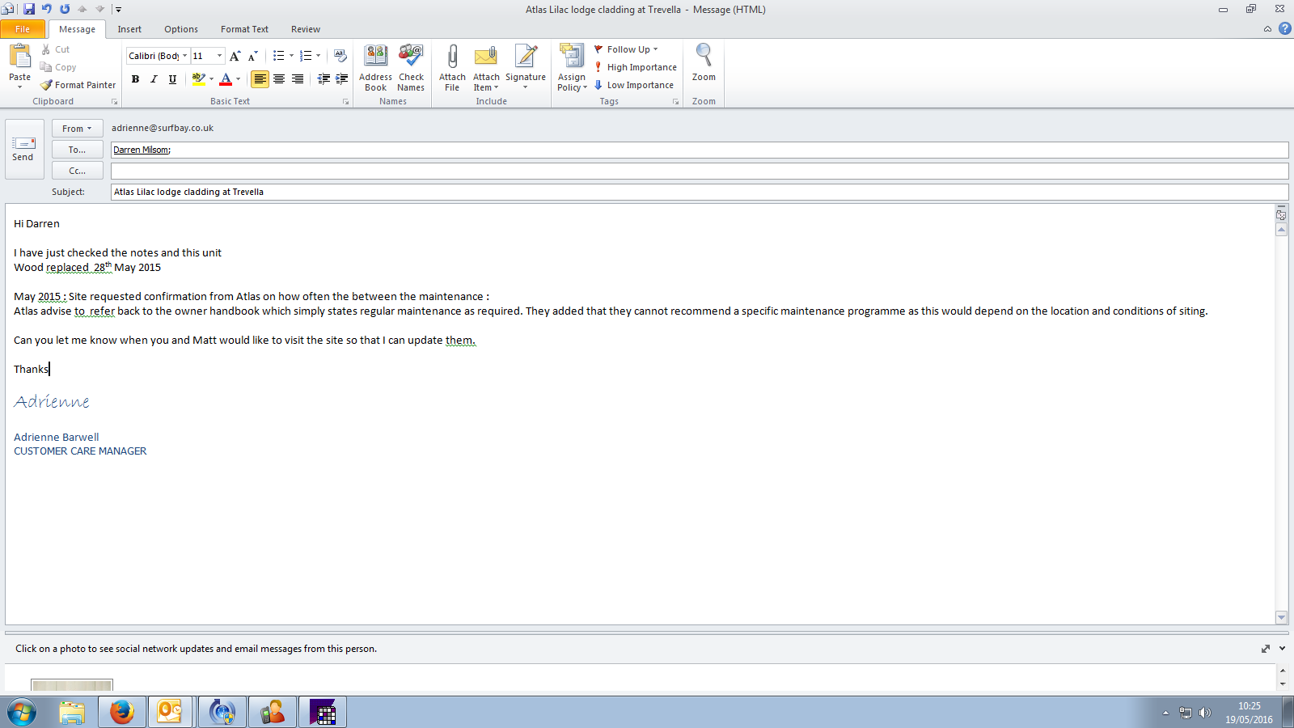Switch to the Review tab
The image size is (1294, 728).
tap(306, 29)
